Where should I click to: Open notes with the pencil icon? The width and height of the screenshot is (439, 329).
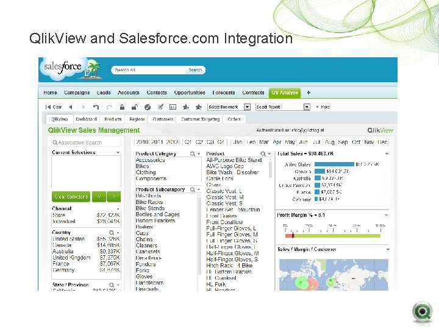click(x=160, y=107)
